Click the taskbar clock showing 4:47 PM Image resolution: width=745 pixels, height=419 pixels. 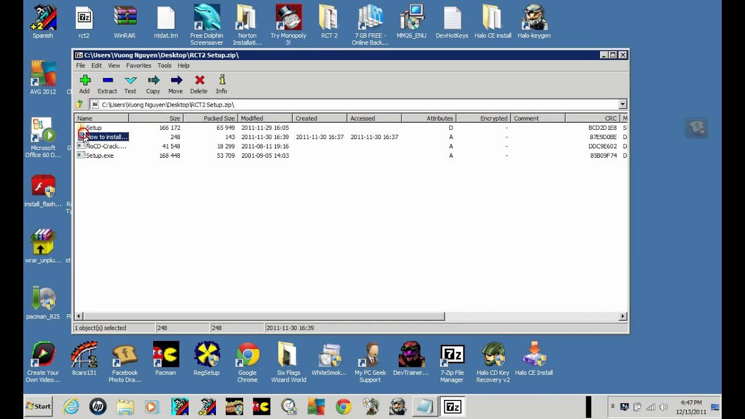(691, 407)
